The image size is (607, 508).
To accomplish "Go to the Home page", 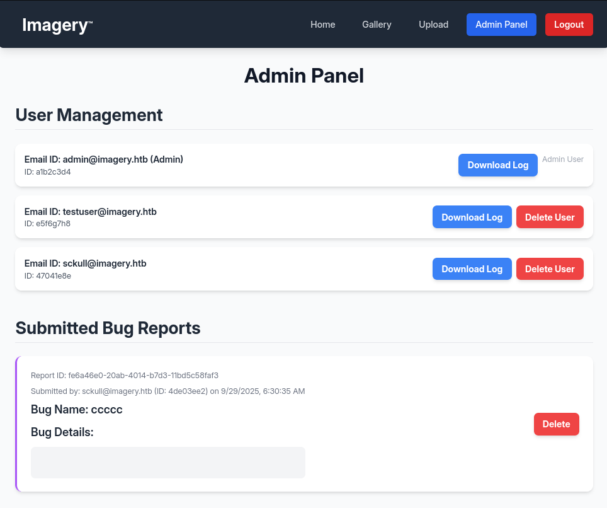I will point(322,25).
